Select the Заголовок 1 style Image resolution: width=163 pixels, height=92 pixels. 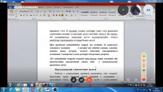85,14
